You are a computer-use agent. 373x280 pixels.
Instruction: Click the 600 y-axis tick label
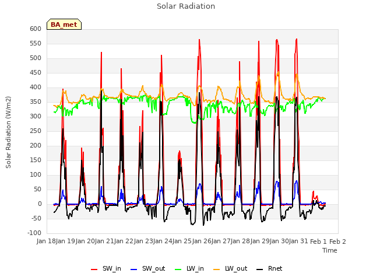pos(36,29)
